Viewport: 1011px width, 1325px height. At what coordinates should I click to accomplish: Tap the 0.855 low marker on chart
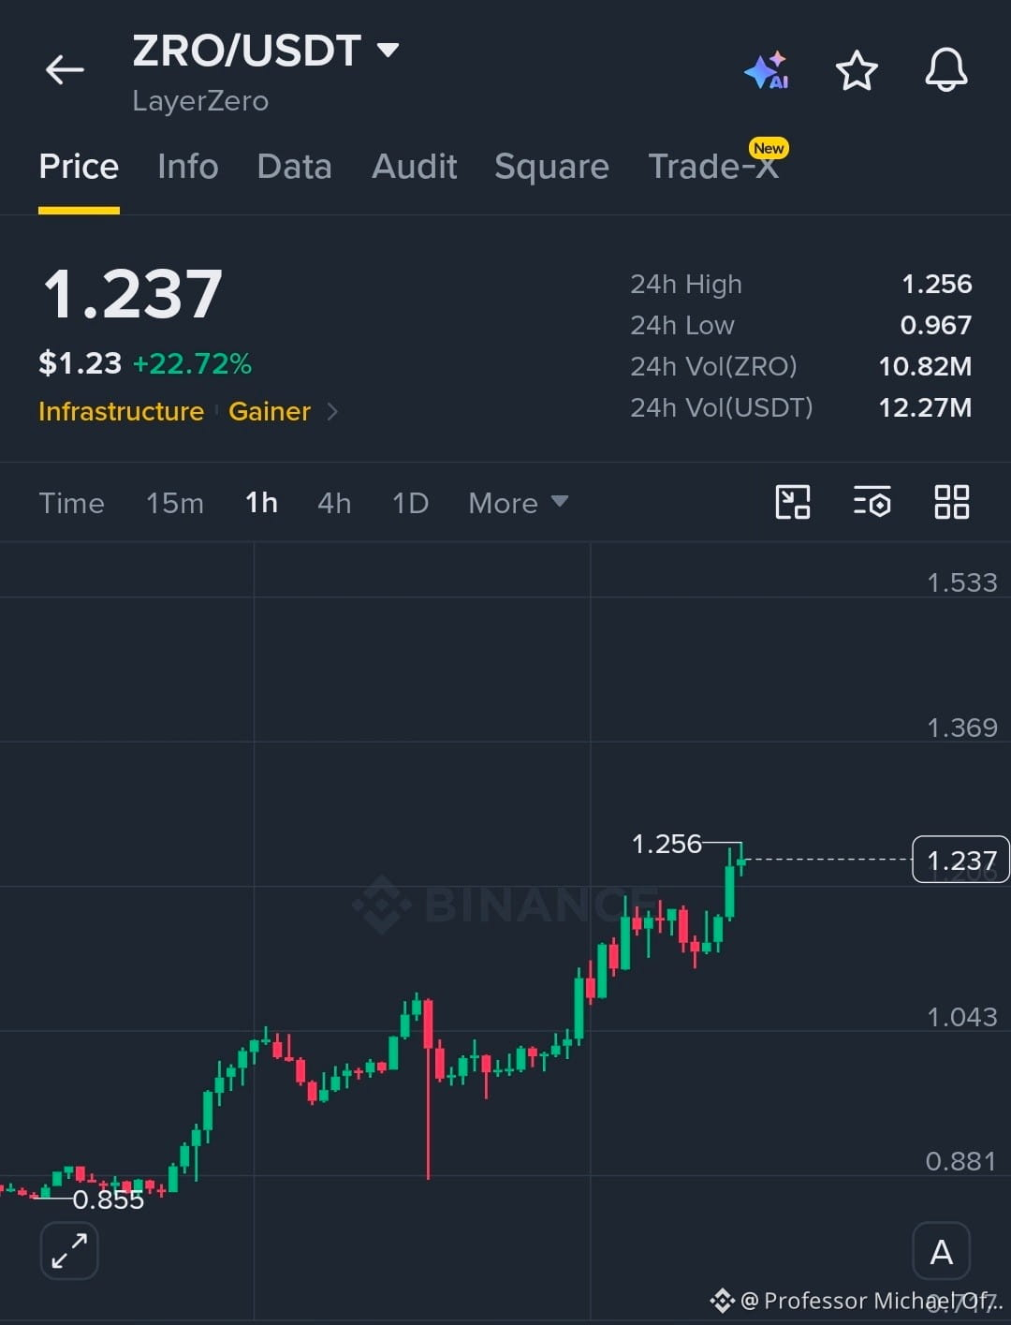point(109,1200)
